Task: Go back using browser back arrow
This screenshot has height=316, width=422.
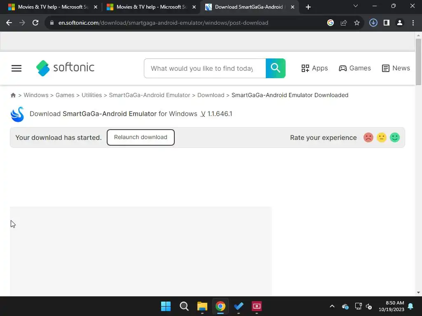Action: tap(9, 23)
